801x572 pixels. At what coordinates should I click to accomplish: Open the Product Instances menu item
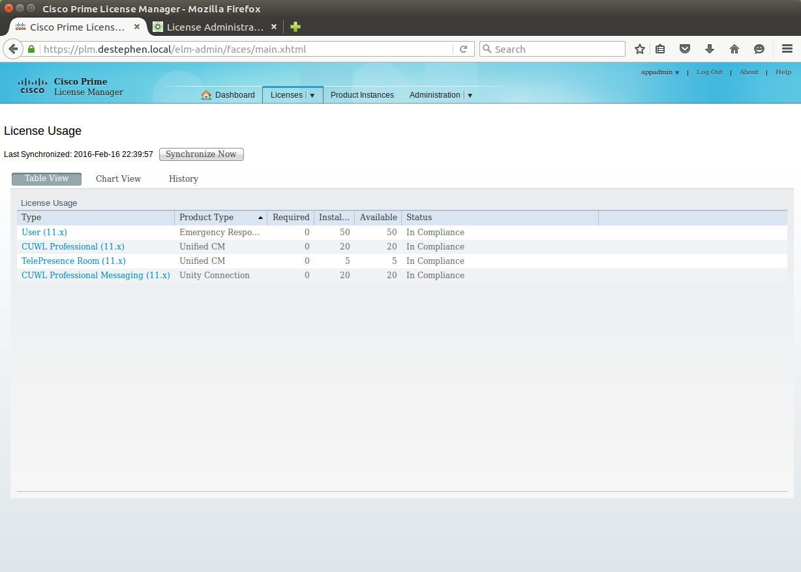tap(362, 95)
